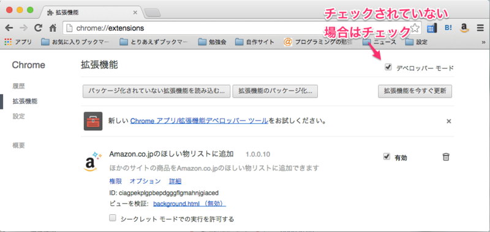Close the 拡張機能 tab
Viewport: 490px width, 232px height.
(135, 13)
